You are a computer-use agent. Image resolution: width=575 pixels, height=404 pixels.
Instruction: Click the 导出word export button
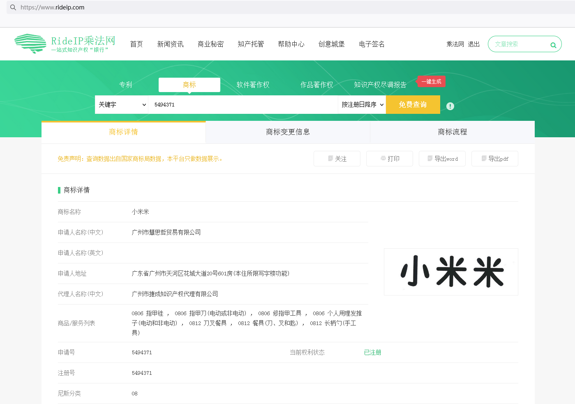click(x=442, y=159)
